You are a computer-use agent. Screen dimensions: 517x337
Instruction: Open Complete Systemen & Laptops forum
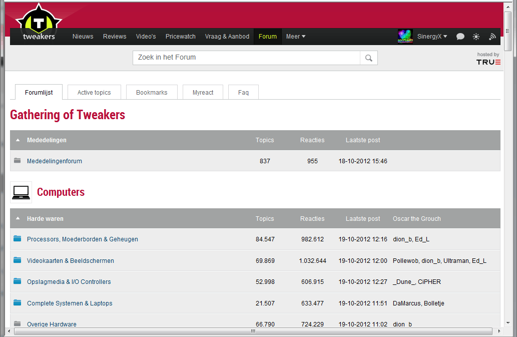point(70,303)
